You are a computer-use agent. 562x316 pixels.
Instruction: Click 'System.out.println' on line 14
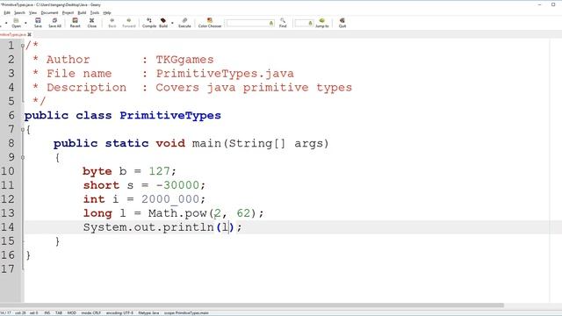[x=148, y=227]
